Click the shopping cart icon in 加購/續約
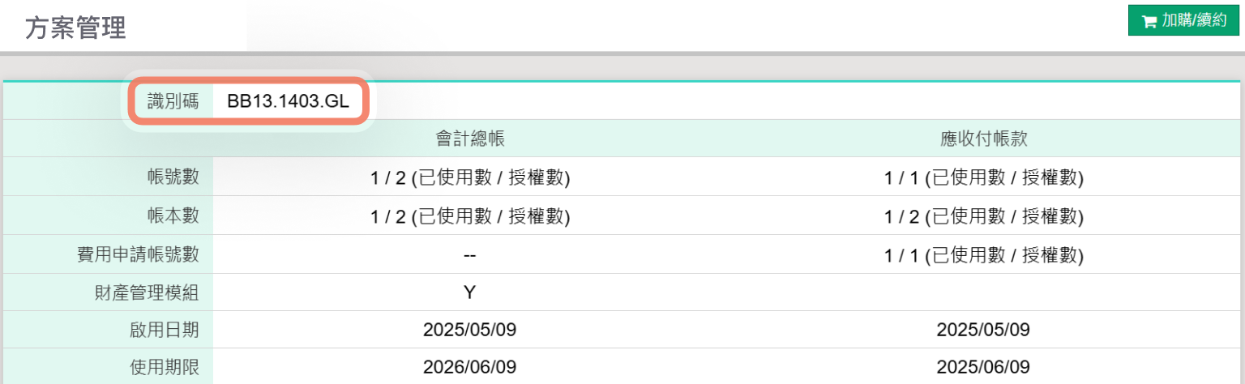This screenshot has height=384, width=1245. [x=1149, y=22]
